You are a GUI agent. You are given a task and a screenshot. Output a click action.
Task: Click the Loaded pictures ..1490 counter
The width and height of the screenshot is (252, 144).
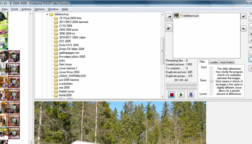click(179, 64)
